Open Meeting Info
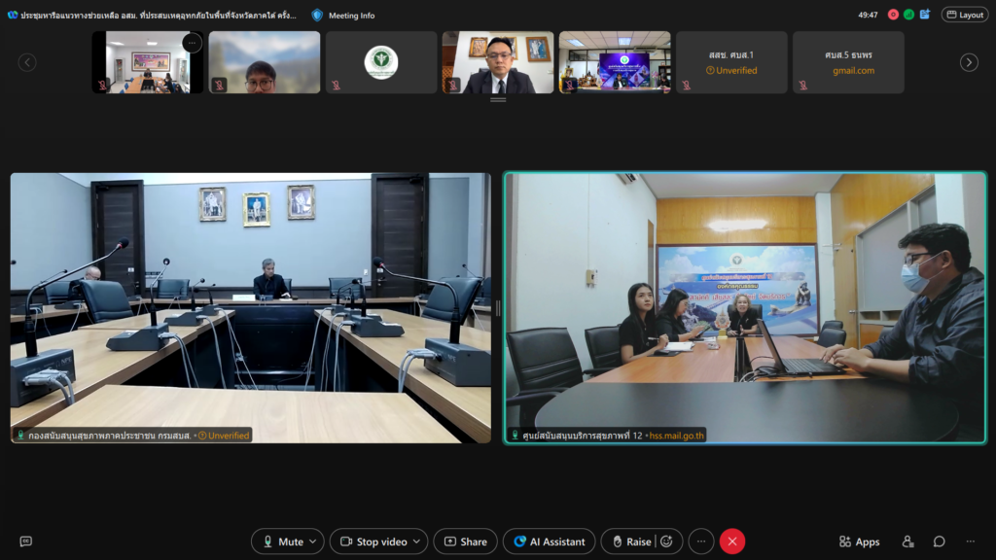The image size is (996, 560). coord(343,16)
